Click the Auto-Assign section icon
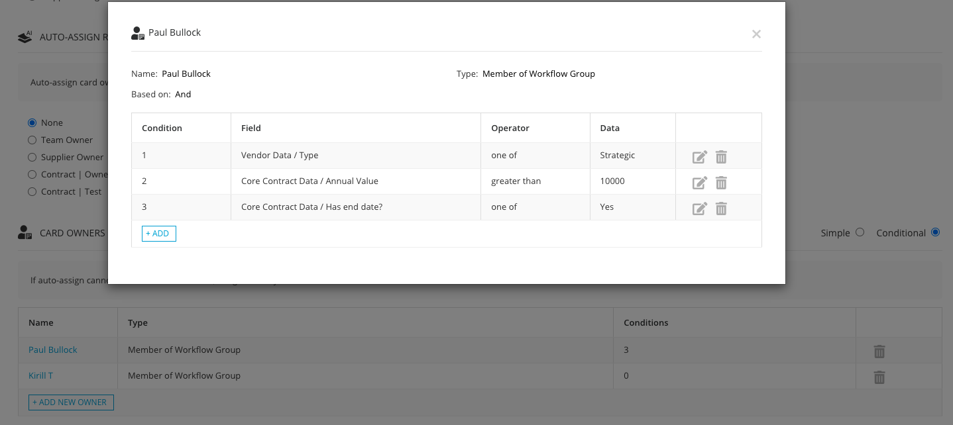 point(25,37)
